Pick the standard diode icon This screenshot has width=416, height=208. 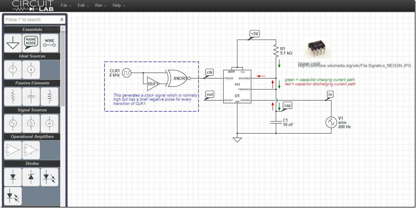(x=13, y=177)
